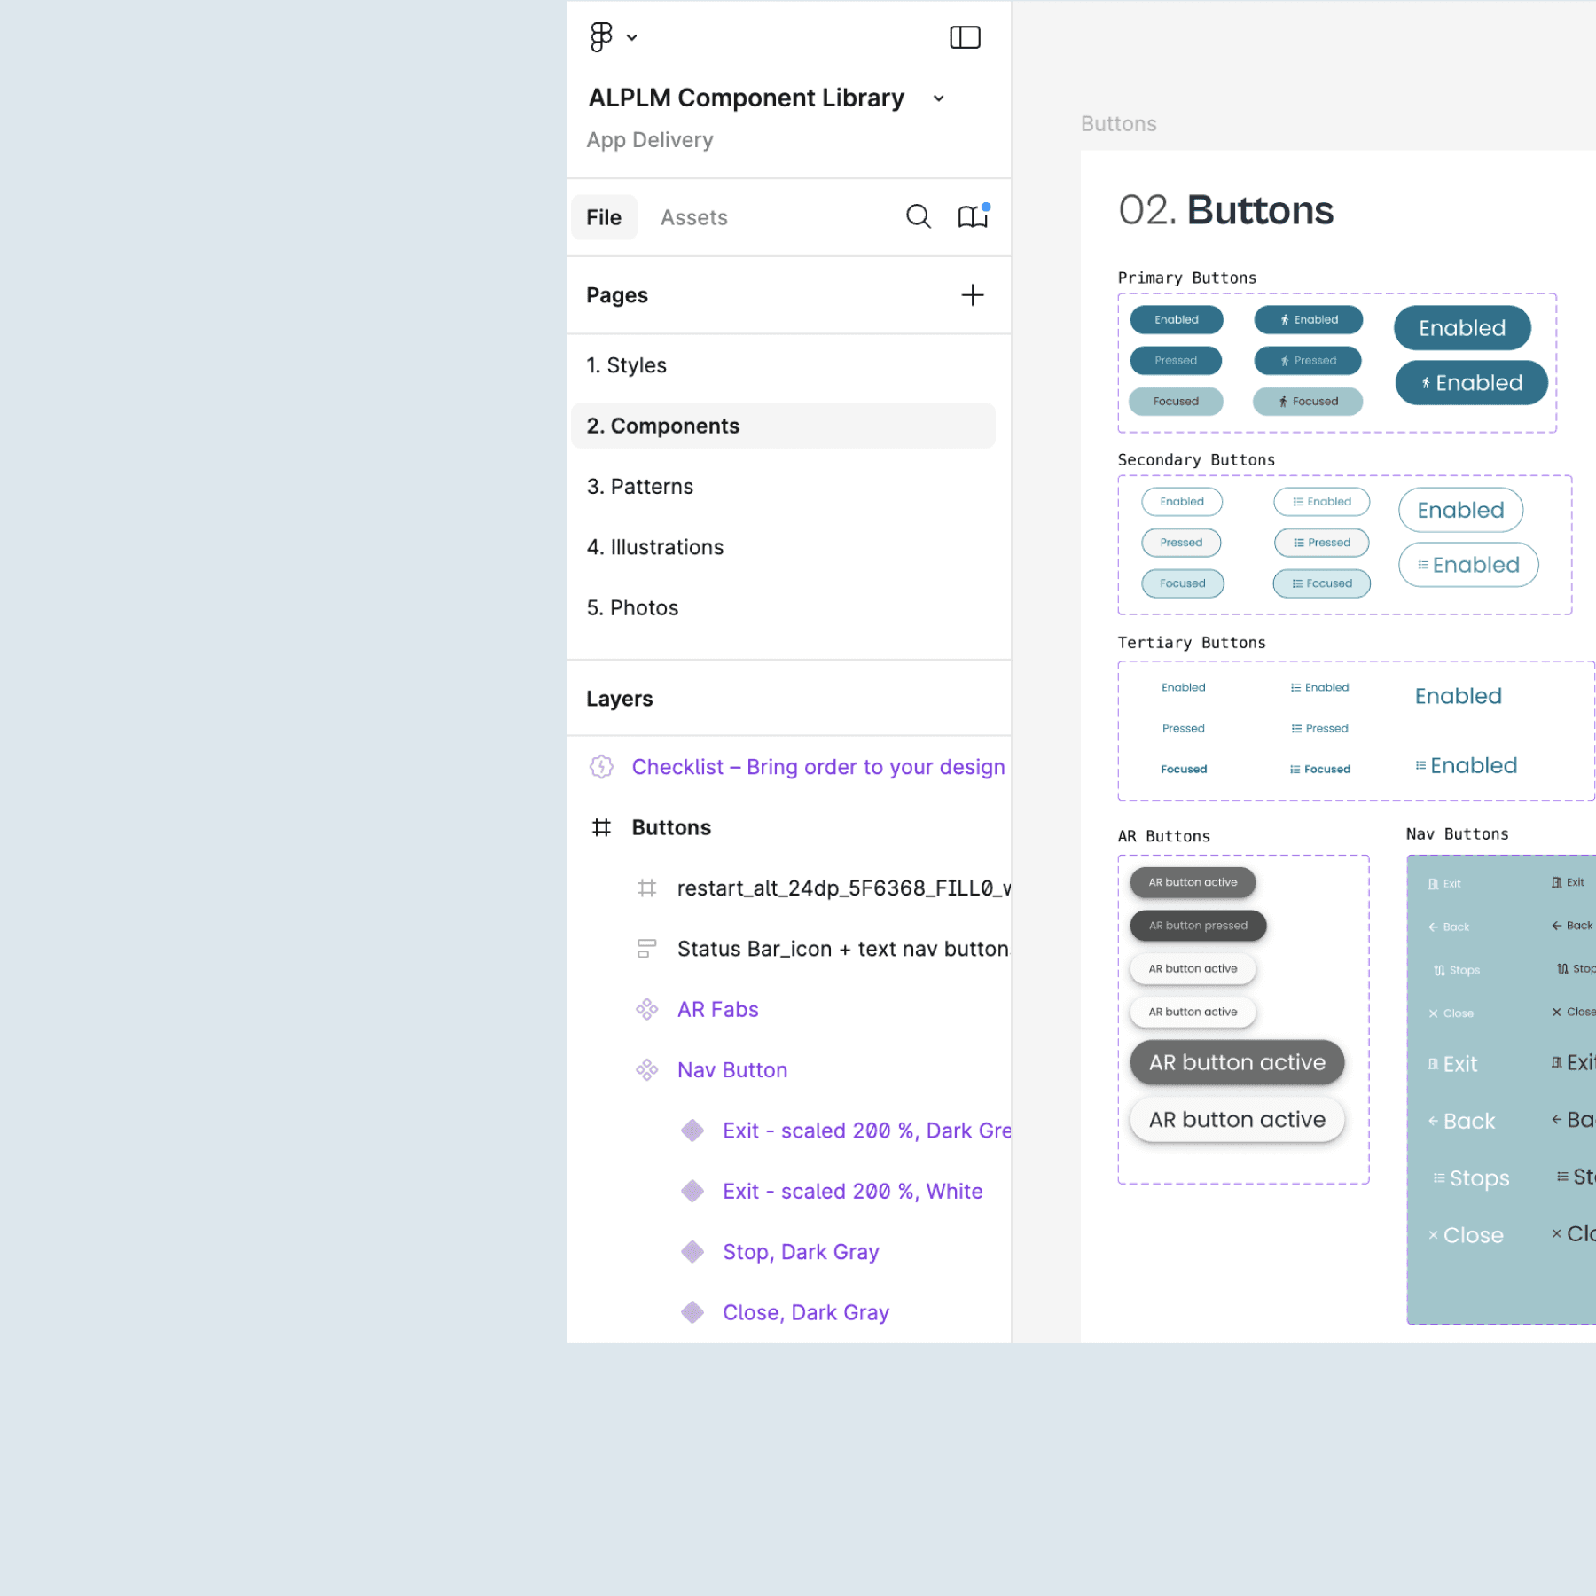Click the Status Bar auto-layout icon
The width and height of the screenshot is (1596, 1596).
point(647,949)
